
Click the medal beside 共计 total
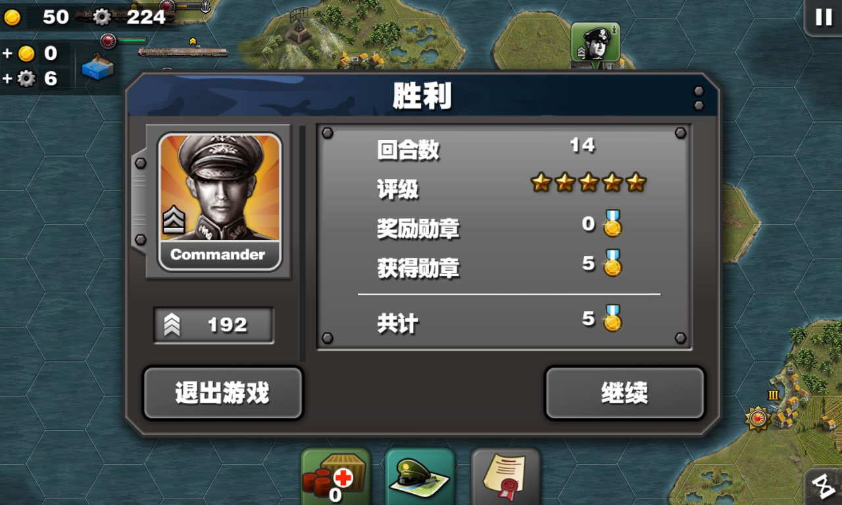pyautogui.click(x=612, y=319)
